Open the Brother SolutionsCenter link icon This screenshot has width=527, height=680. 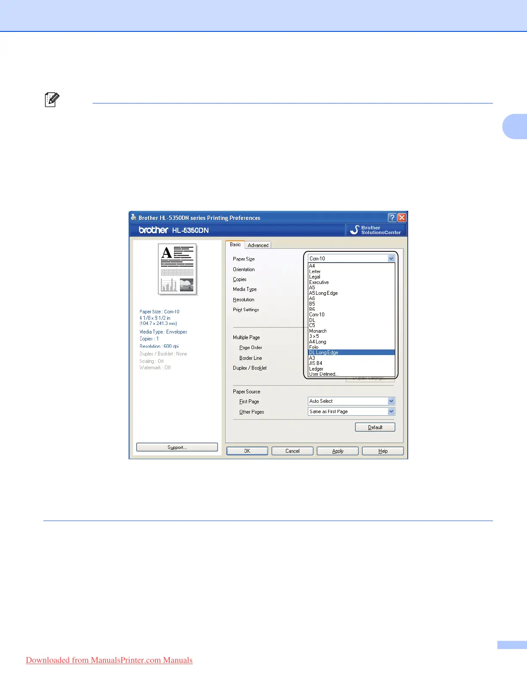376,230
